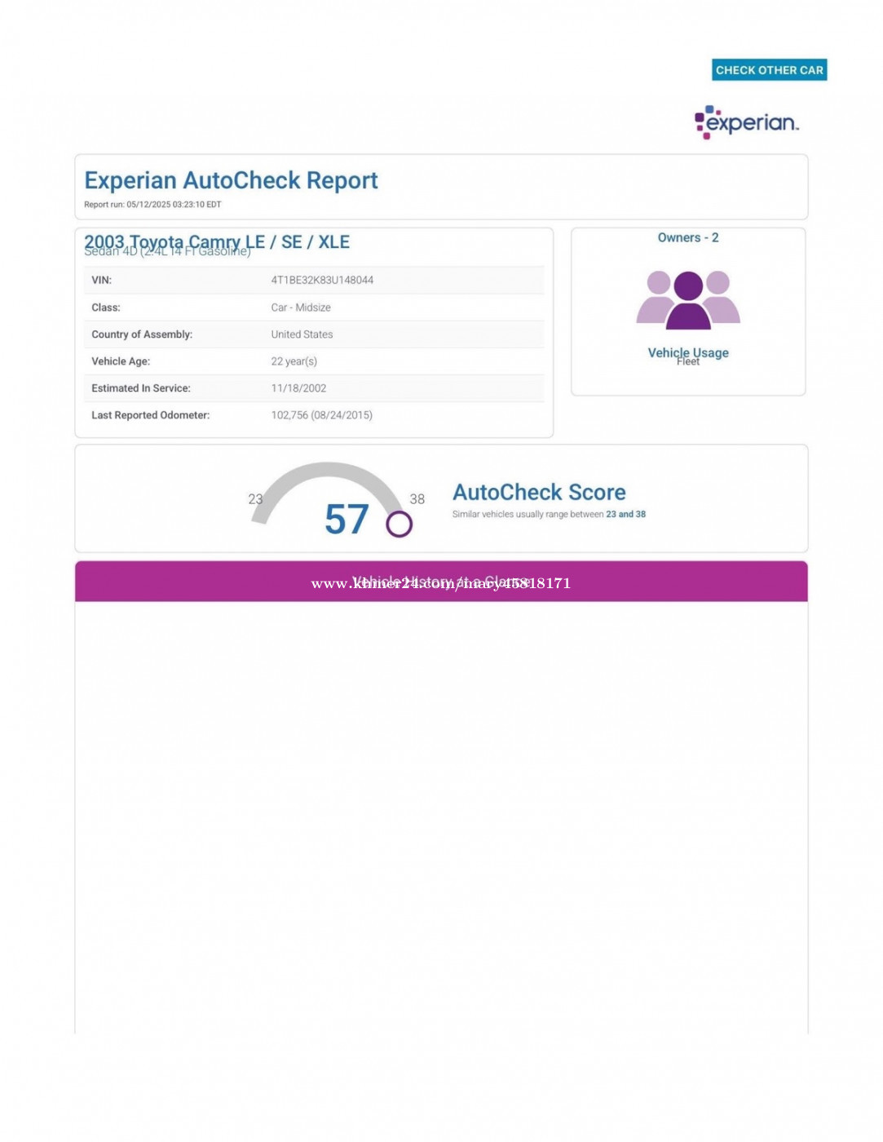This screenshot has width=883, height=1142.
Task: Click the 'Last Reported Odometer:' label
Action: click(150, 415)
